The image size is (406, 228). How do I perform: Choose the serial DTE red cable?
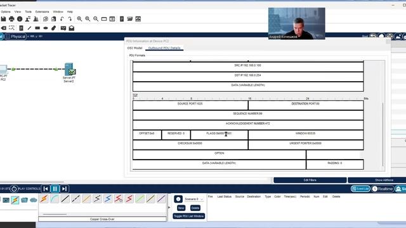pyautogui.click(x=129, y=199)
